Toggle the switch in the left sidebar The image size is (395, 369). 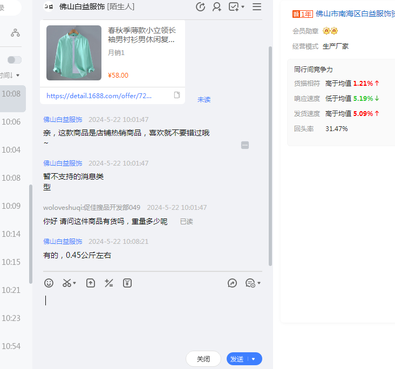pyautogui.click(x=15, y=60)
